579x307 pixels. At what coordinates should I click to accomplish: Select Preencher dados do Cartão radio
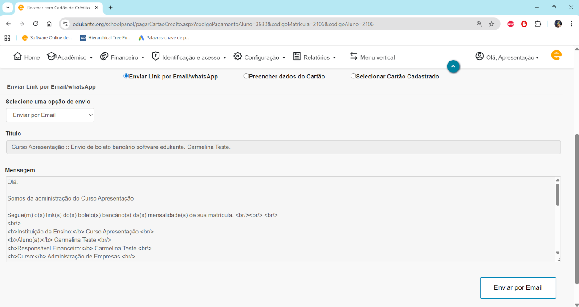246,76
